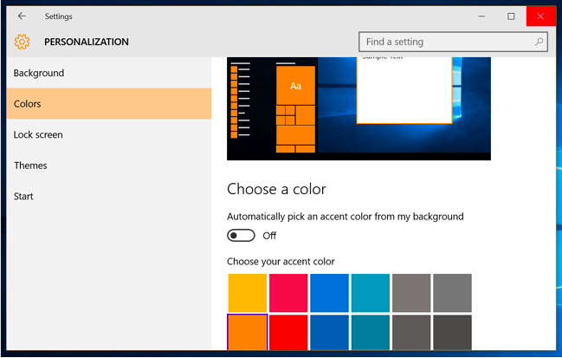562x358 pixels.
Task: Pick the yellow-gold accent color swatch
Action: 248,293
